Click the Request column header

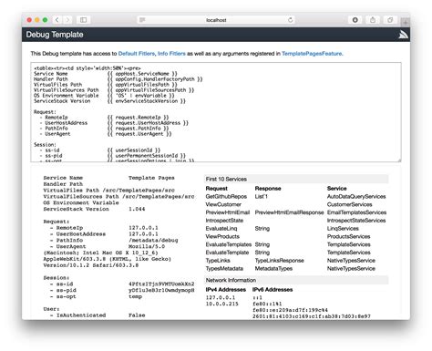click(216, 189)
